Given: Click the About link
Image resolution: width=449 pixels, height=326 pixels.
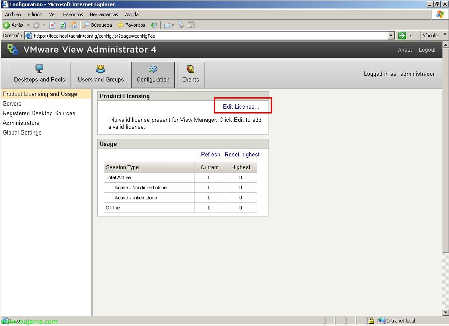Looking at the screenshot, I should (x=405, y=50).
